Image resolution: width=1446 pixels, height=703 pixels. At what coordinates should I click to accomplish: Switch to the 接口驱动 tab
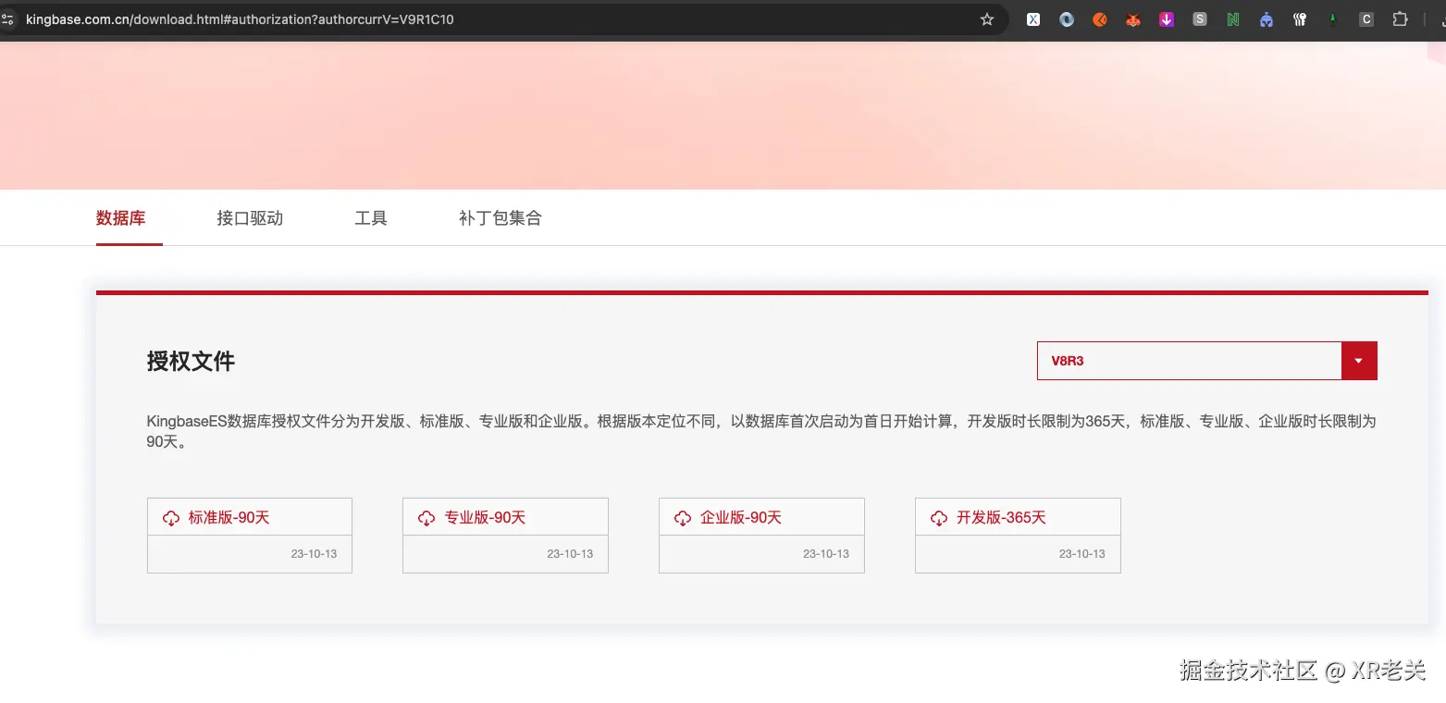250,218
